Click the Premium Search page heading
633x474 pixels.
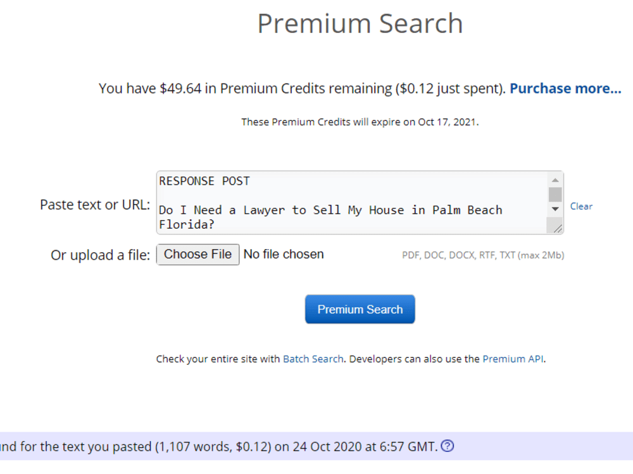360,23
